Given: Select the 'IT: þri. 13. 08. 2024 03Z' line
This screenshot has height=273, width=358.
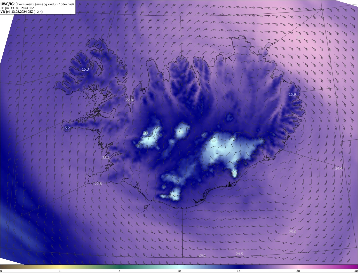Looking at the screenshot, I should (x=17, y=8).
